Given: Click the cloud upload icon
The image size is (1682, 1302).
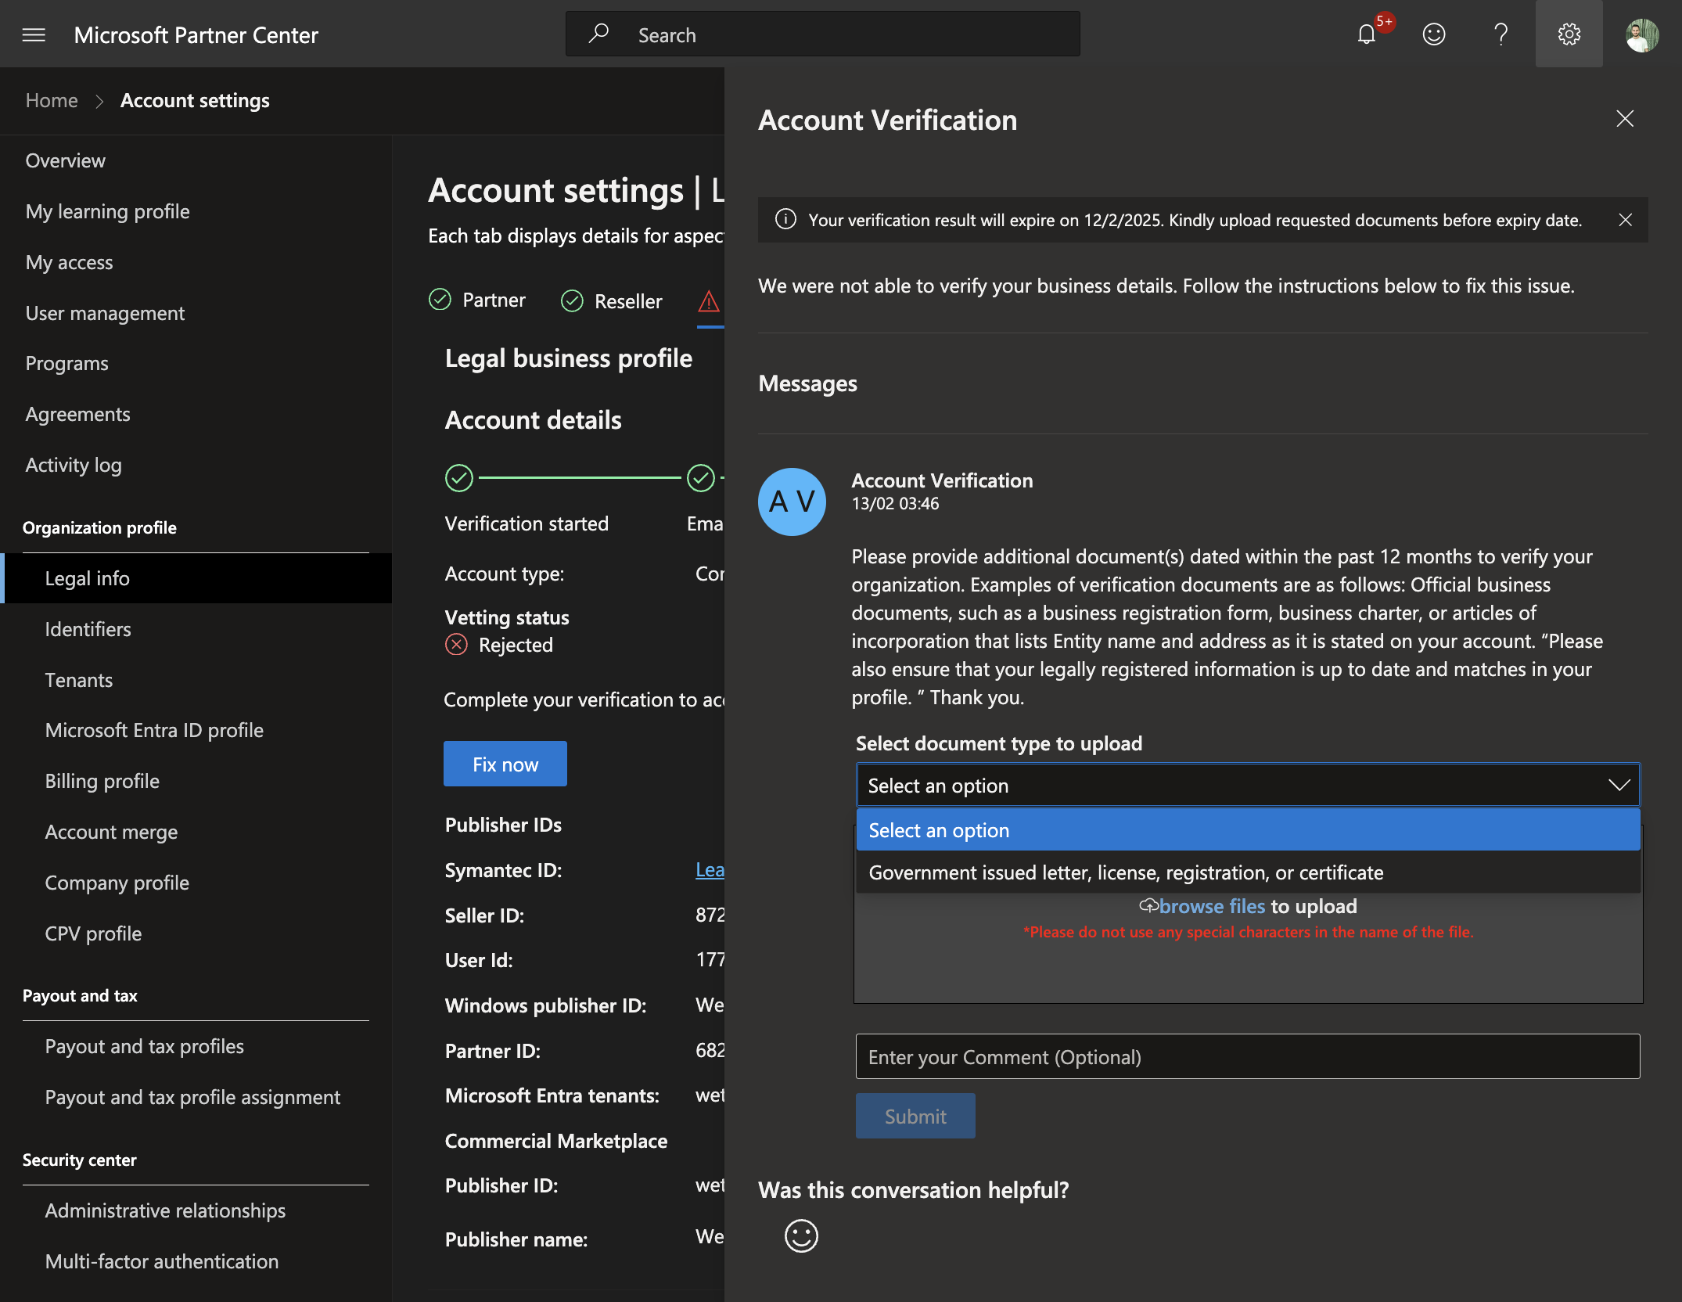Looking at the screenshot, I should 1148,906.
